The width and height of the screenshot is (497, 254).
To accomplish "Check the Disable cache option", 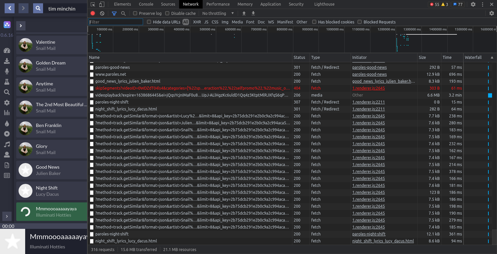I will 167,13.
